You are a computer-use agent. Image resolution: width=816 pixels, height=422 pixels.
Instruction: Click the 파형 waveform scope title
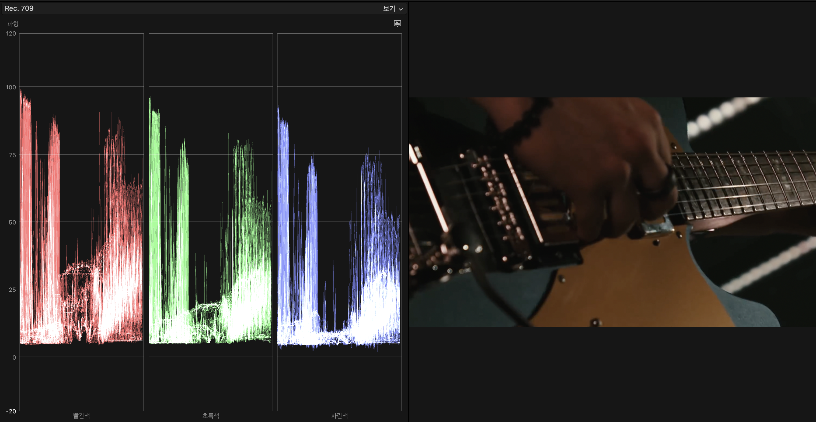13,24
